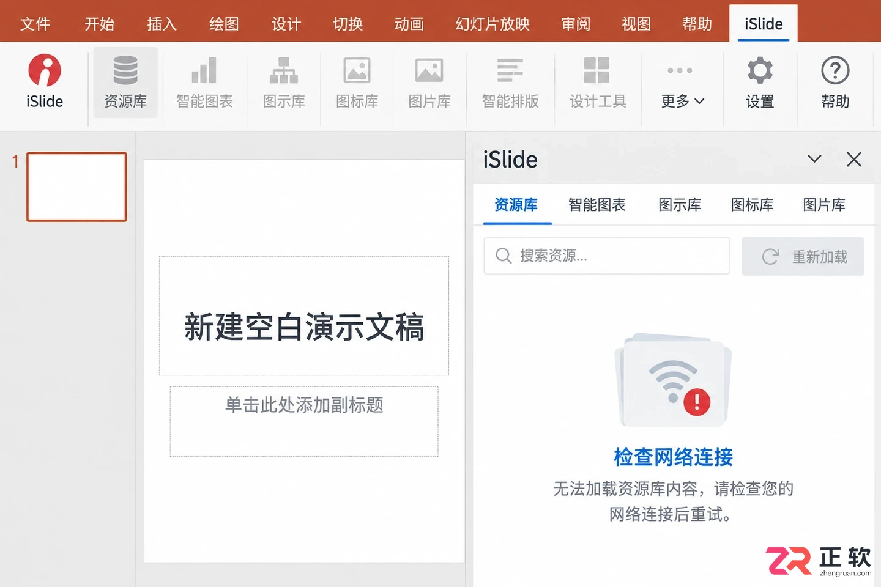Switch to the 插入 ribbon tab
This screenshot has height=587, width=881.
pos(162,24)
